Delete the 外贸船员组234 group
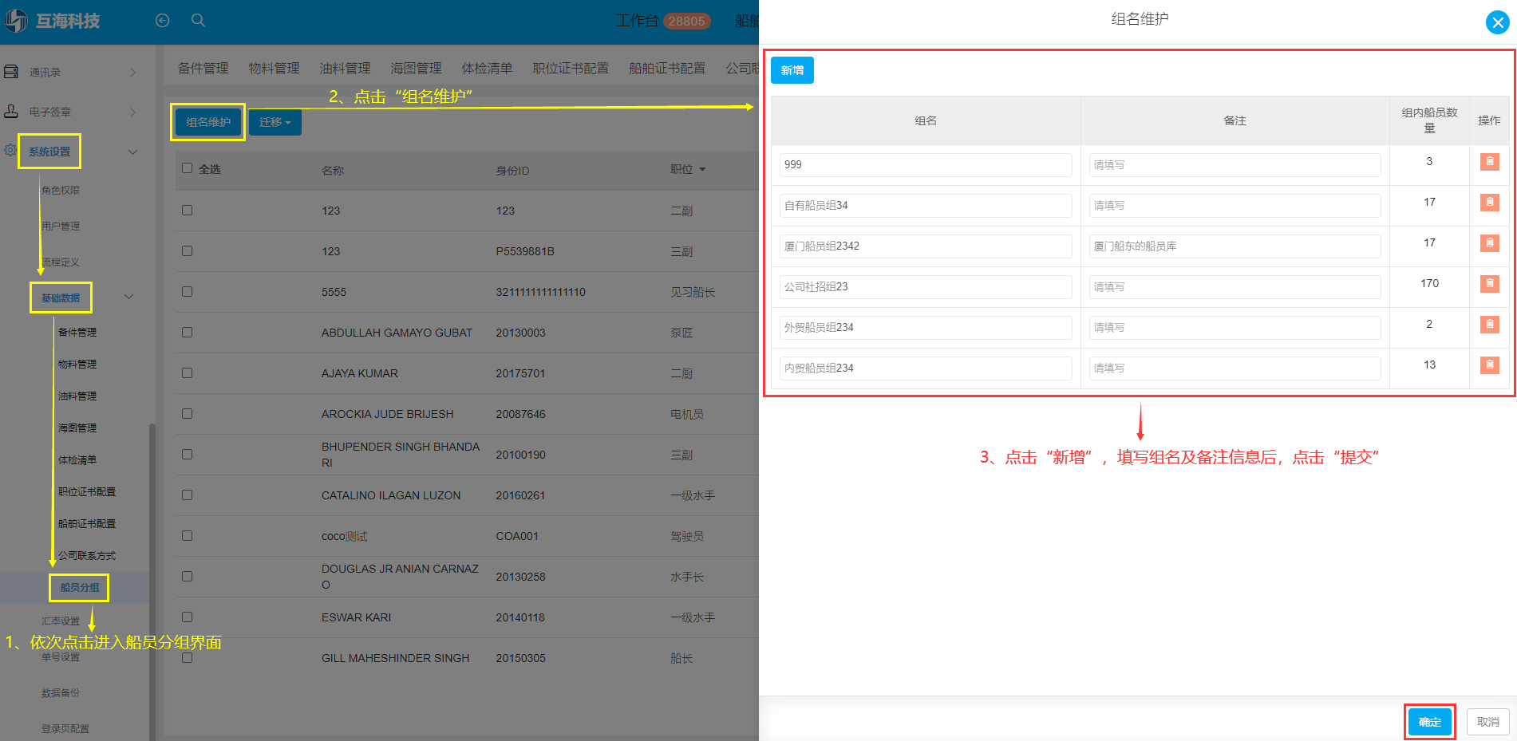The height and width of the screenshot is (741, 1517). click(1489, 325)
